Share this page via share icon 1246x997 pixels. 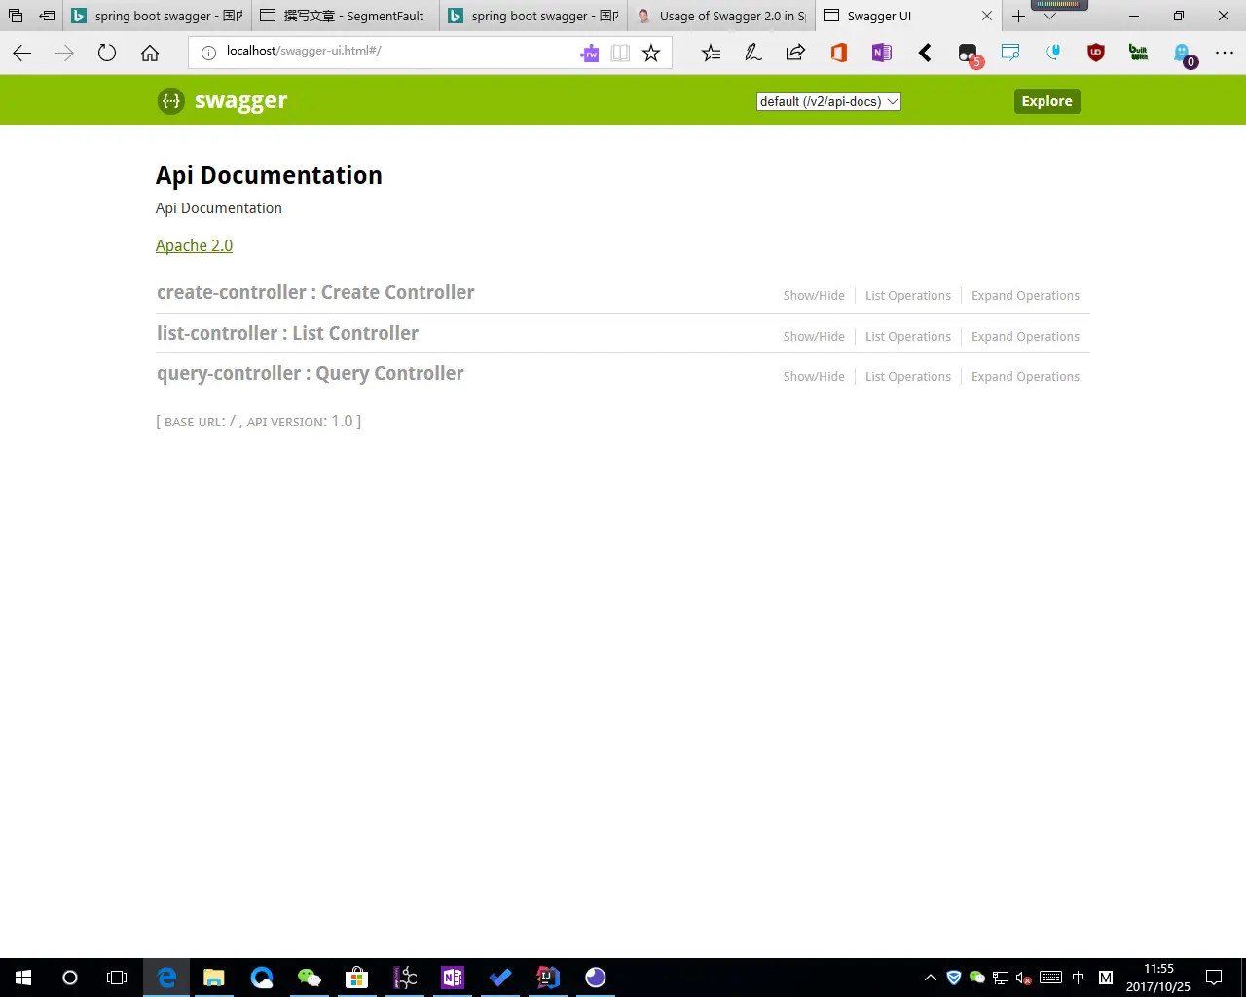tap(795, 54)
